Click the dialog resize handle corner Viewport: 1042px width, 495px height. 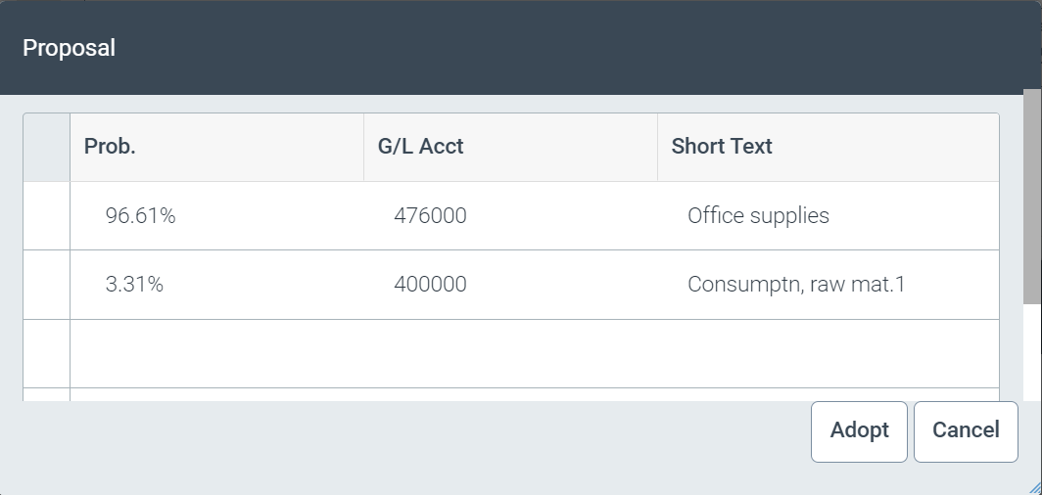pyautogui.click(x=1035, y=488)
